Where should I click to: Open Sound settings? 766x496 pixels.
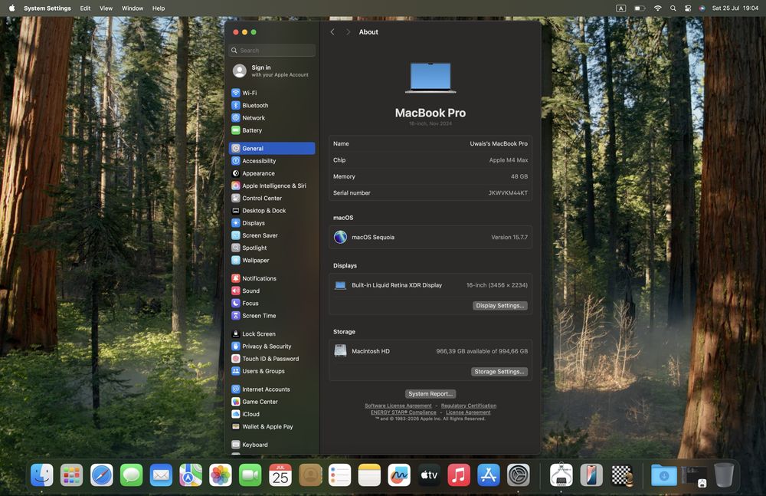(x=272, y=291)
